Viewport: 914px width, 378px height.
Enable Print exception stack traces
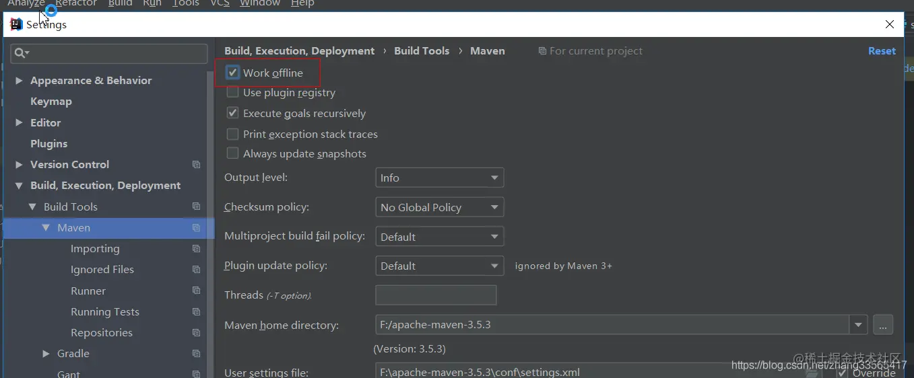point(232,134)
